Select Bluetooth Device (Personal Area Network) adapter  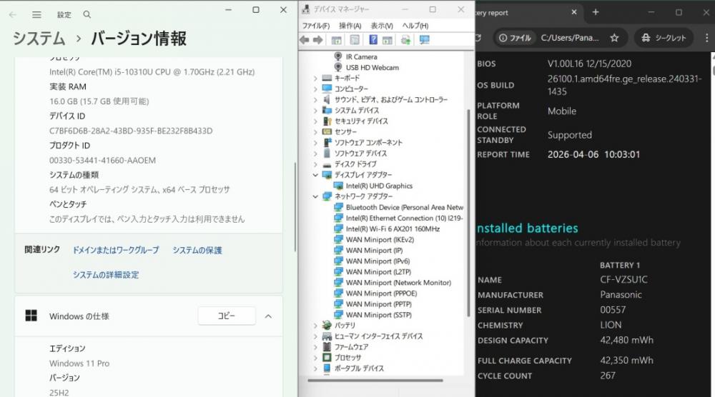(x=404, y=207)
